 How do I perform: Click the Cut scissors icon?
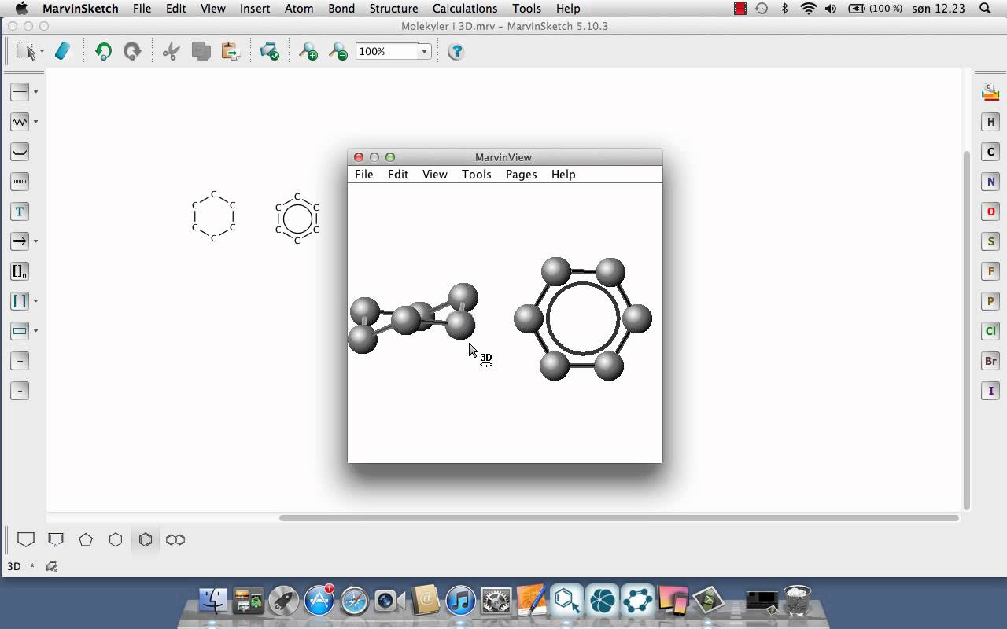click(x=171, y=52)
